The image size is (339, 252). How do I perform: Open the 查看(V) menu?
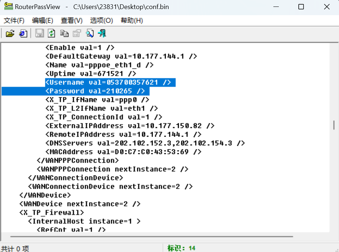[71, 21]
